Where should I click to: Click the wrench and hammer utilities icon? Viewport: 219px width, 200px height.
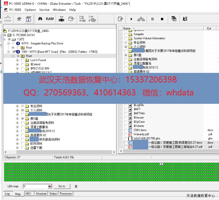point(19,19)
